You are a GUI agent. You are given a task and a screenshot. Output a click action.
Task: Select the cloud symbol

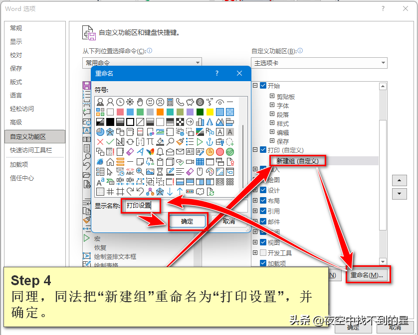(x=200, y=192)
